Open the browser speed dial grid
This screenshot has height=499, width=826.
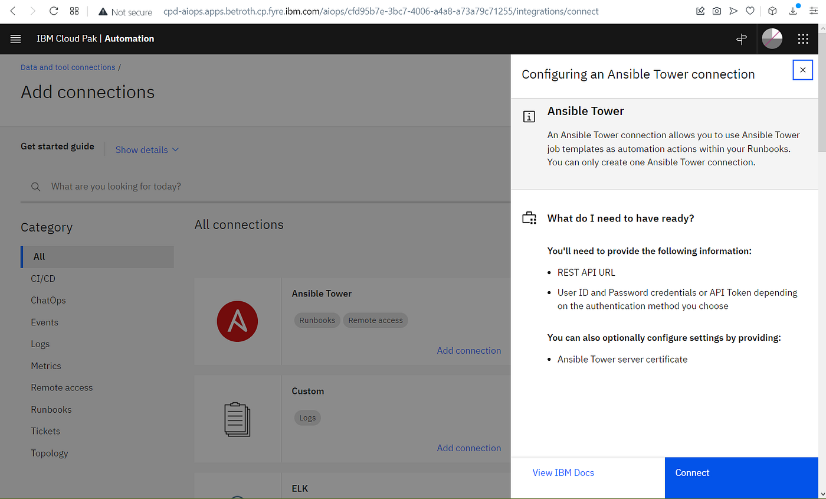(74, 11)
